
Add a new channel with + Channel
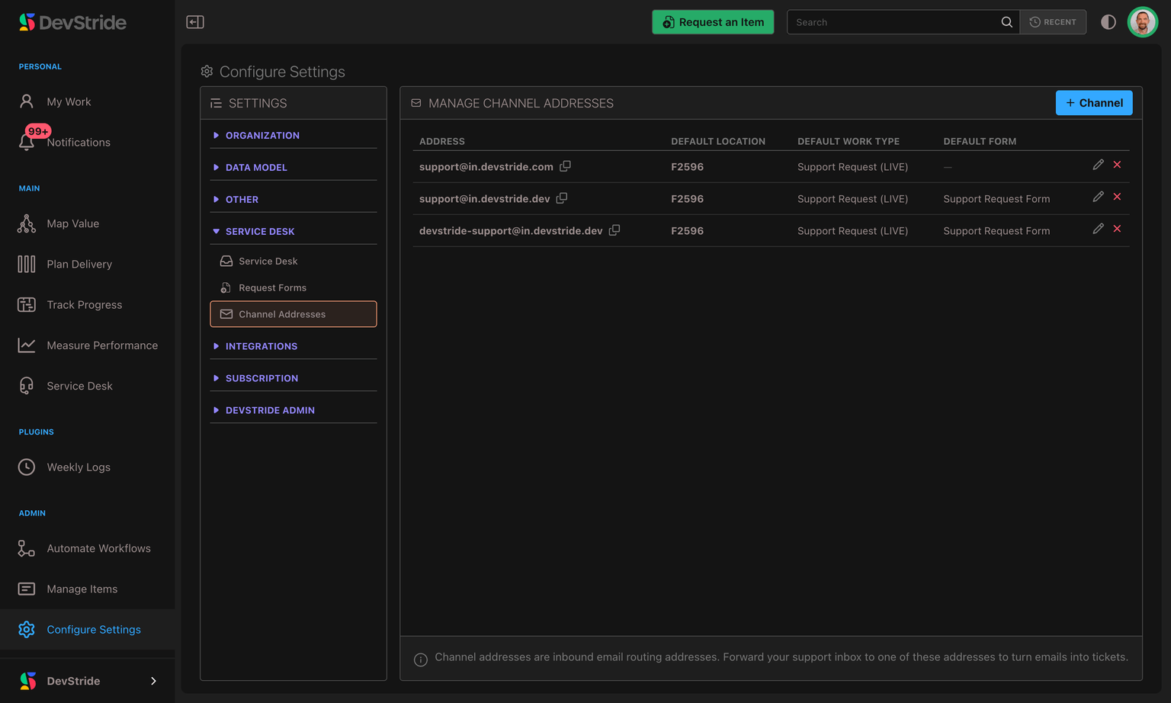pos(1093,103)
